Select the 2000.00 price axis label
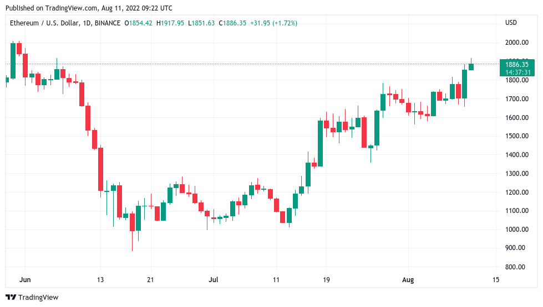Screen dimensions: 543x307 [517, 43]
